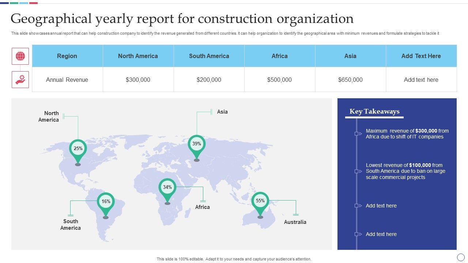This screenshot has width=468, height=263.
Task: Click the $650,000 Asia revenue cell
Action: tap(350, 80)
